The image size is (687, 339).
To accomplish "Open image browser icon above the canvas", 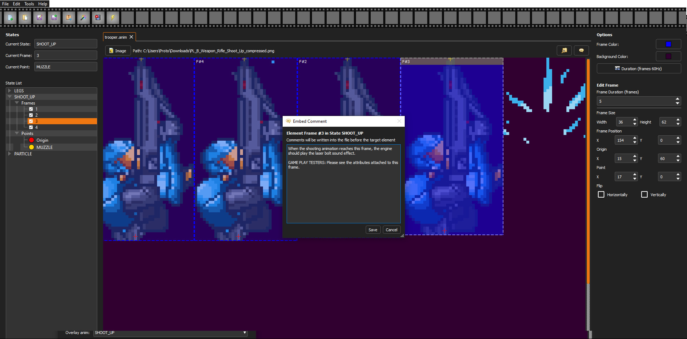I will (x=564, y=50).
